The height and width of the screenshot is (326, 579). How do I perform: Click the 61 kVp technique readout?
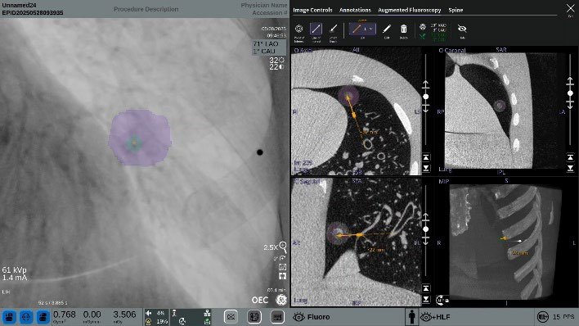pyautogui.click(x=14, y=269)
